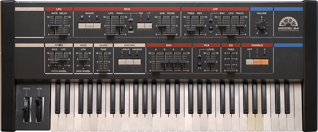The height and width of the screenshot is (132, 318).
Task: Click the ENV Attack slider handle
Action: point(156,71)
